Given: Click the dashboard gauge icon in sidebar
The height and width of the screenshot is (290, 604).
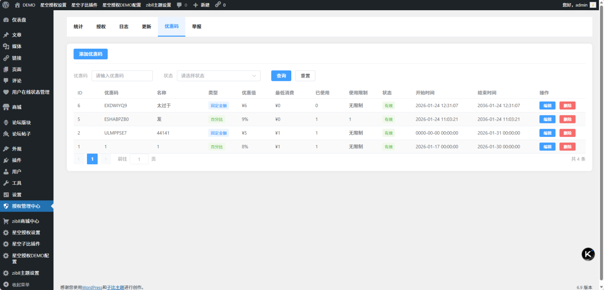Looking at the screenshot, I should (6, 20).
